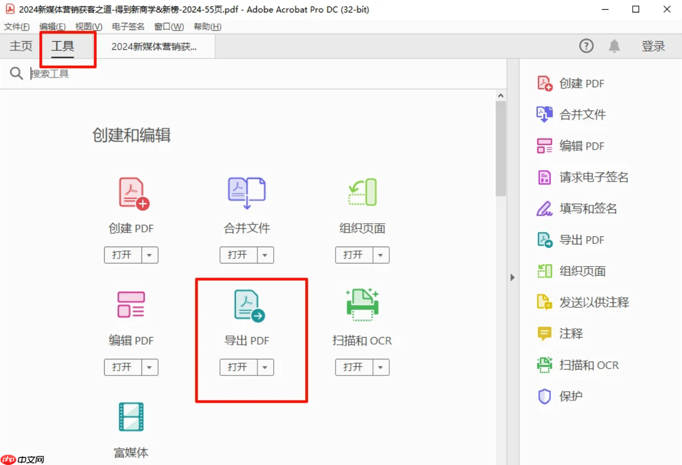Select the 富媒体 tool icon
The width and height of the screenshot is (682, 465).
(131, 417)
